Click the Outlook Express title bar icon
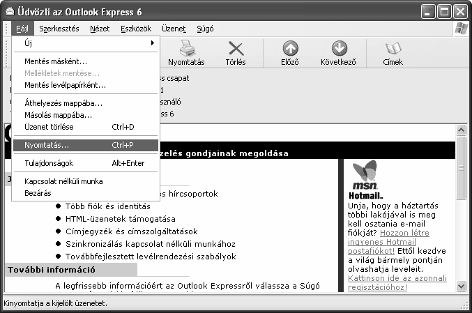 tap(10, 12)
